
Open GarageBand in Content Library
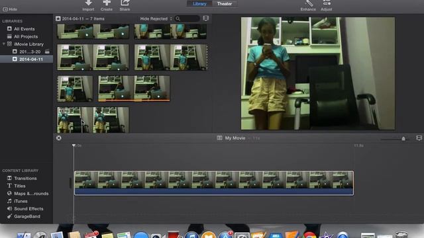pyautogui.click(x=27, y=216)
